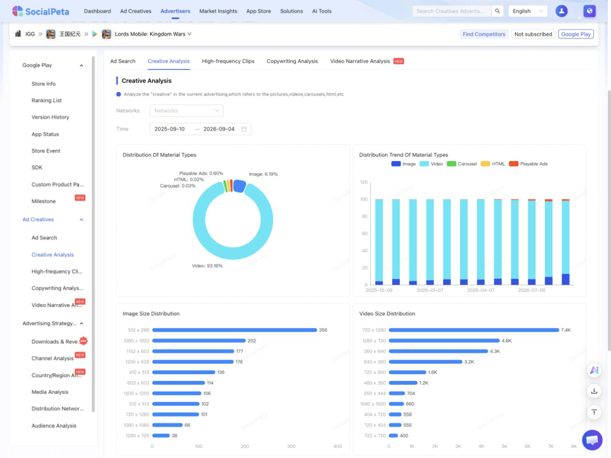The width and height of the screenshot is (611, 458).
Task: Open Media Analysis in the sidebar
Action: point(50,392)
